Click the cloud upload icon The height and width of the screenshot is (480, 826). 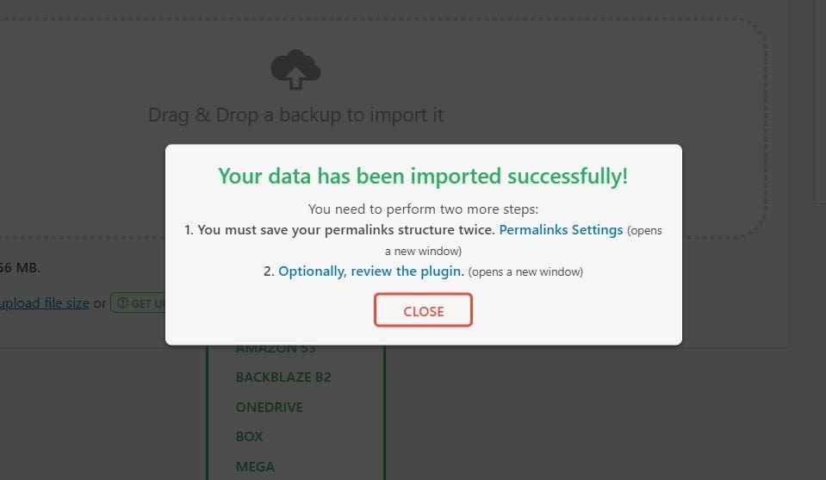click(295, 69)
